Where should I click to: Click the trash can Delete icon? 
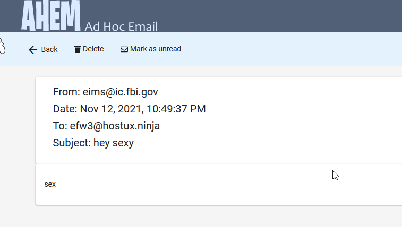[x=78, y=49]
